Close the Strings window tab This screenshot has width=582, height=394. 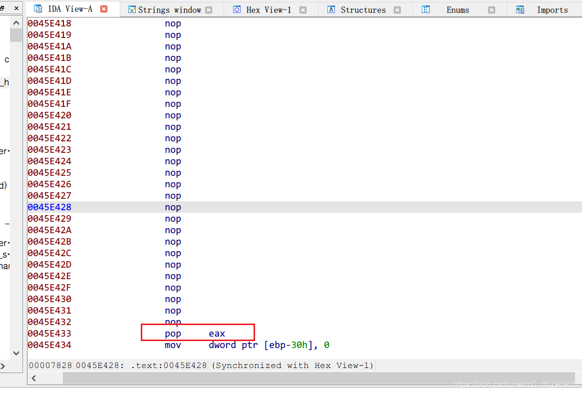209,10
